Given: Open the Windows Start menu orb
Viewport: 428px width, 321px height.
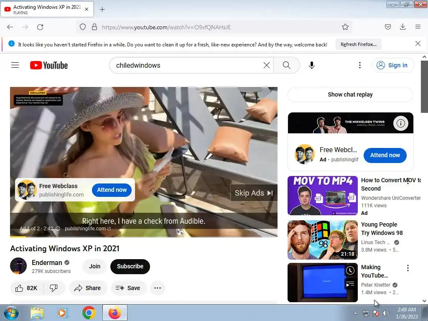Looking at the screenshot, I should coord(11,313).
